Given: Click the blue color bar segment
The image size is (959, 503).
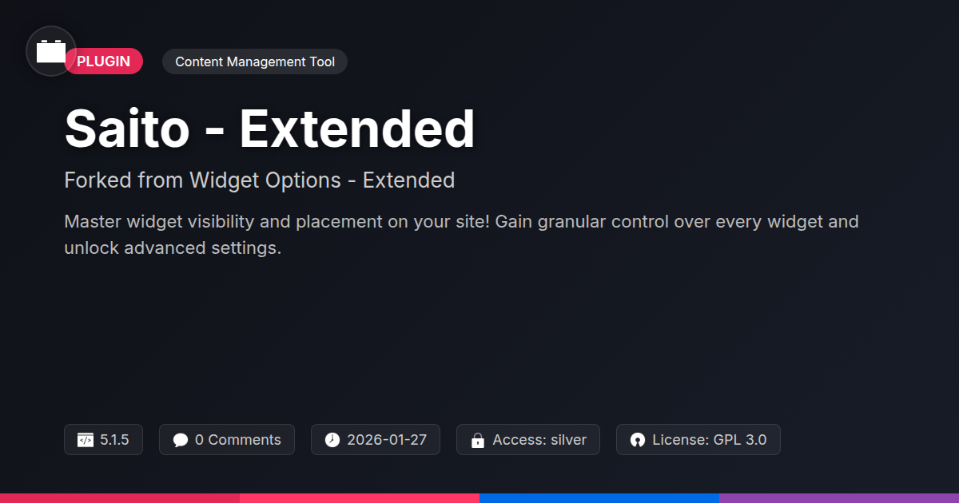Looking at the screenshot, I should pos(599,497).
